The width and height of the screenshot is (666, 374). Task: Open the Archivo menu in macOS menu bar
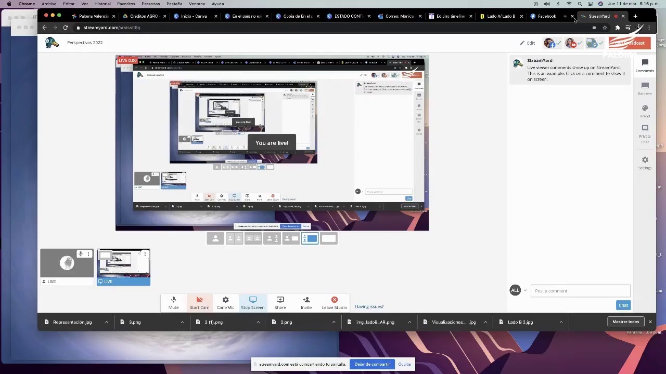click(x=49, y=4)
